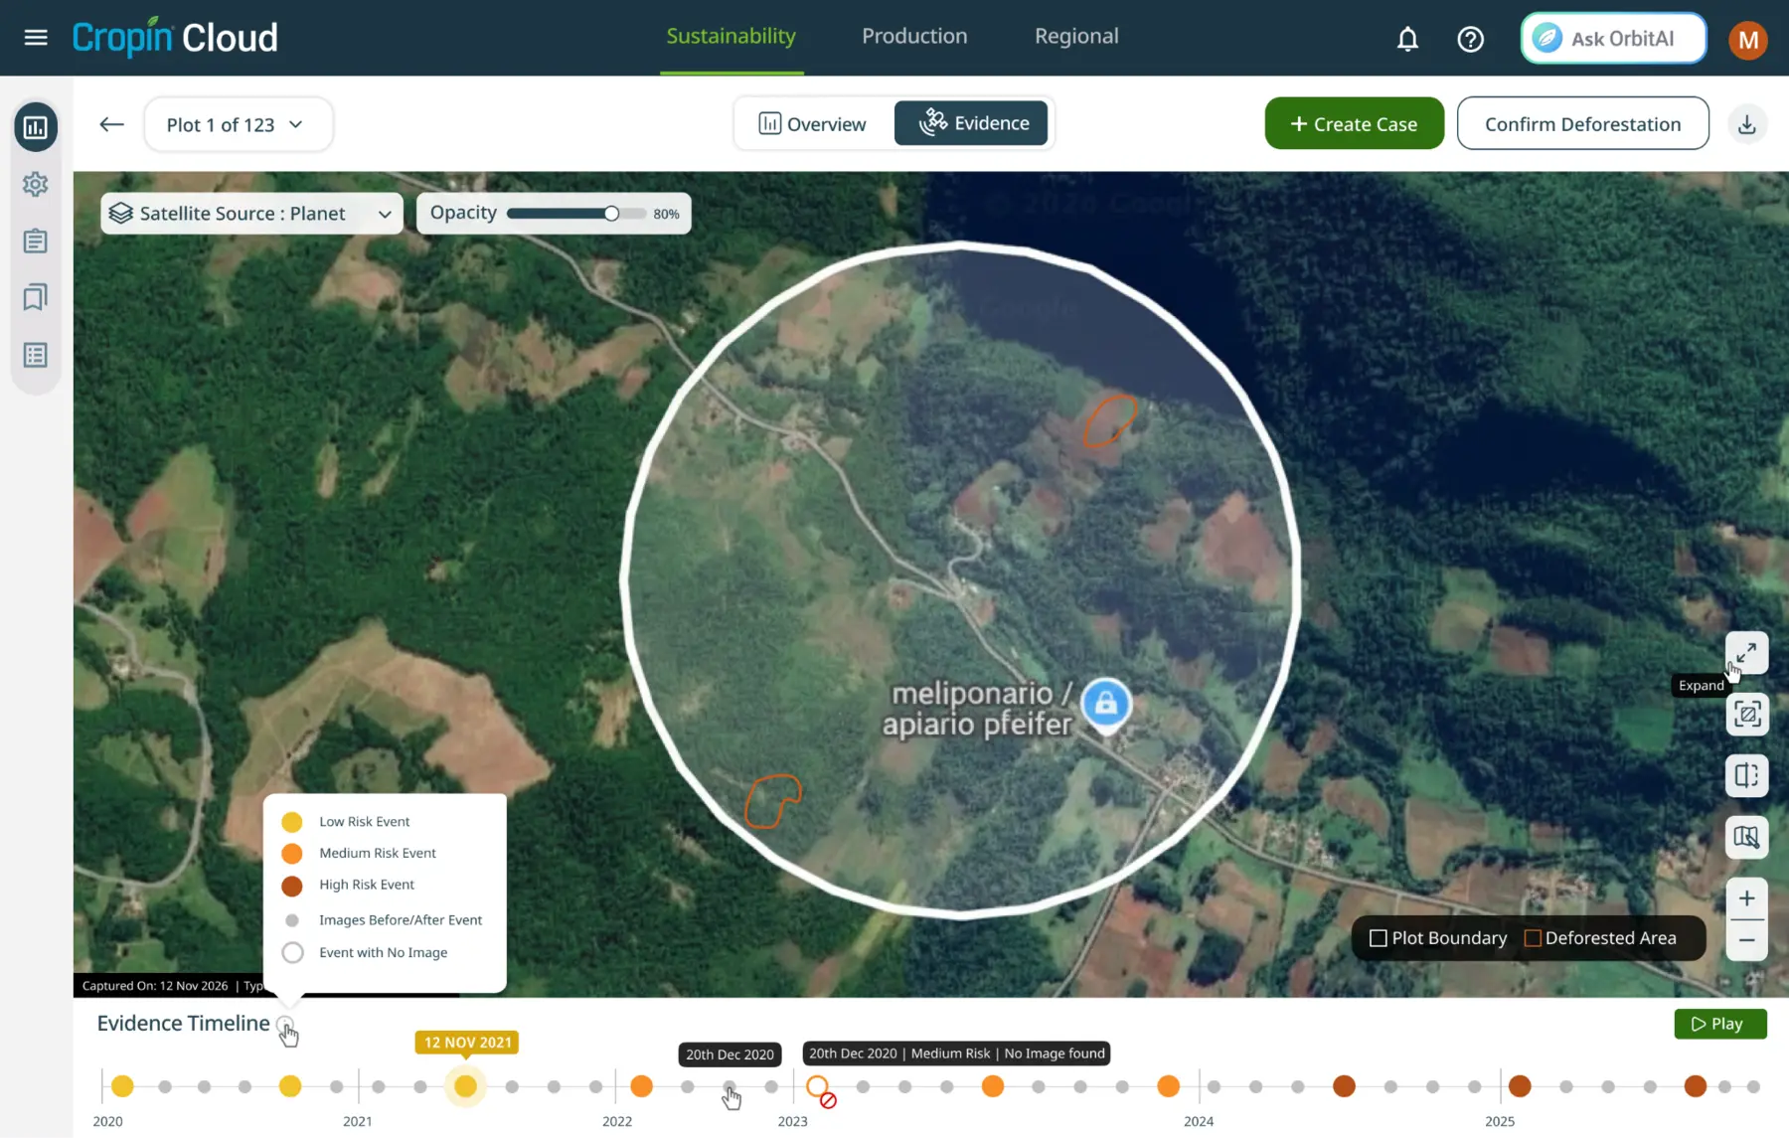Zoom in on the map
Viewport: 1789px width, 1138px height.
coord(1746,898)
